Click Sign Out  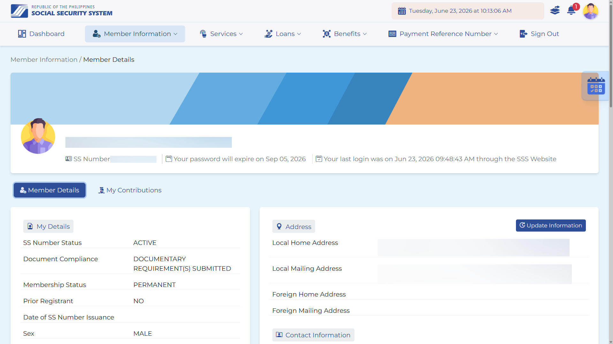point(539,34)
